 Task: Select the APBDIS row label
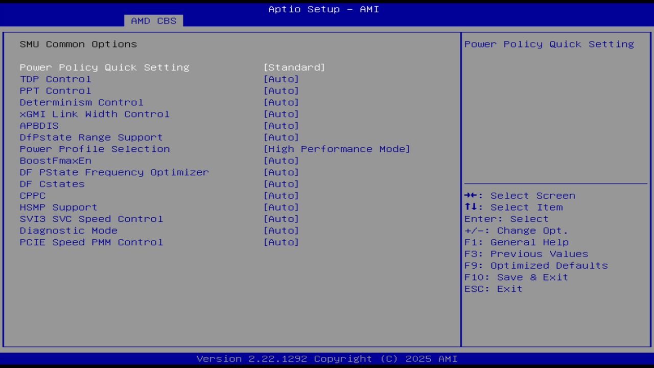click(x=39, y=126)
